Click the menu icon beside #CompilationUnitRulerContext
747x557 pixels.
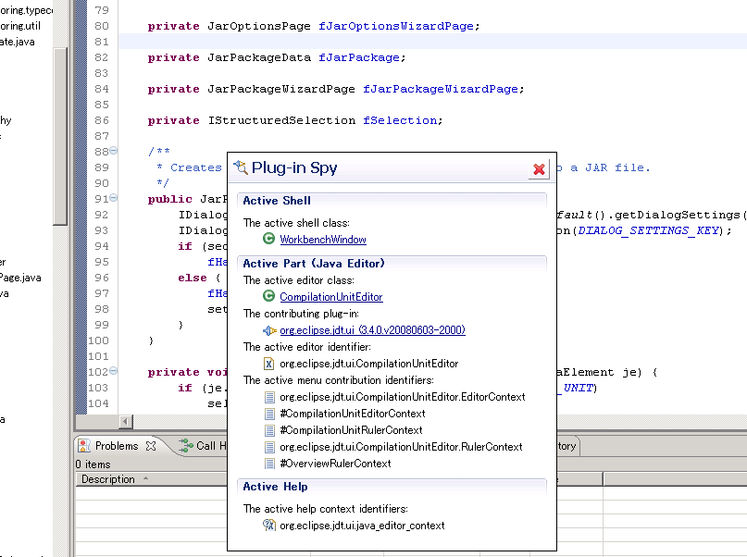[269, 430]
